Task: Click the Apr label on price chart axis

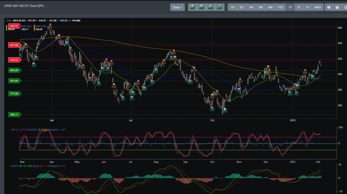Action: pos(51,121)
